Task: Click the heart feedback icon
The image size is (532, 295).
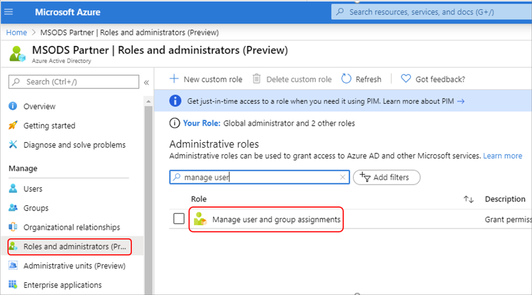Action: tap(406, 78)
